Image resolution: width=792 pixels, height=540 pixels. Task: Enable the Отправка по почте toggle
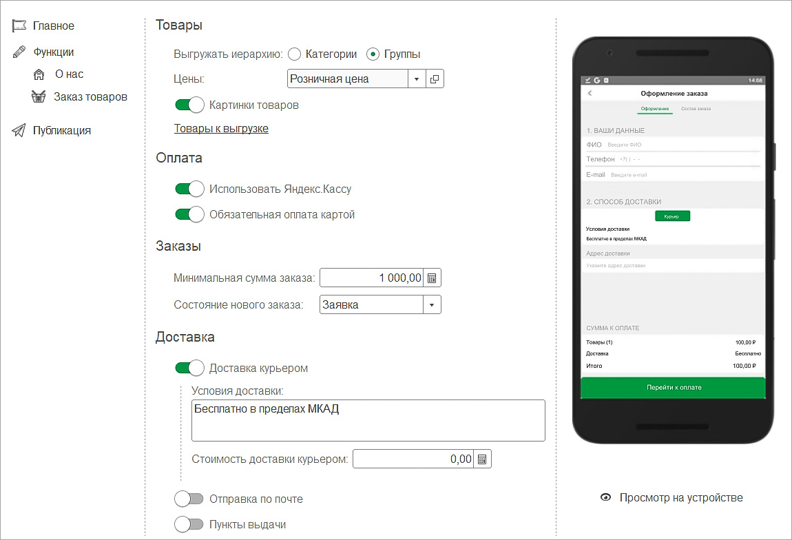(189, 499)
